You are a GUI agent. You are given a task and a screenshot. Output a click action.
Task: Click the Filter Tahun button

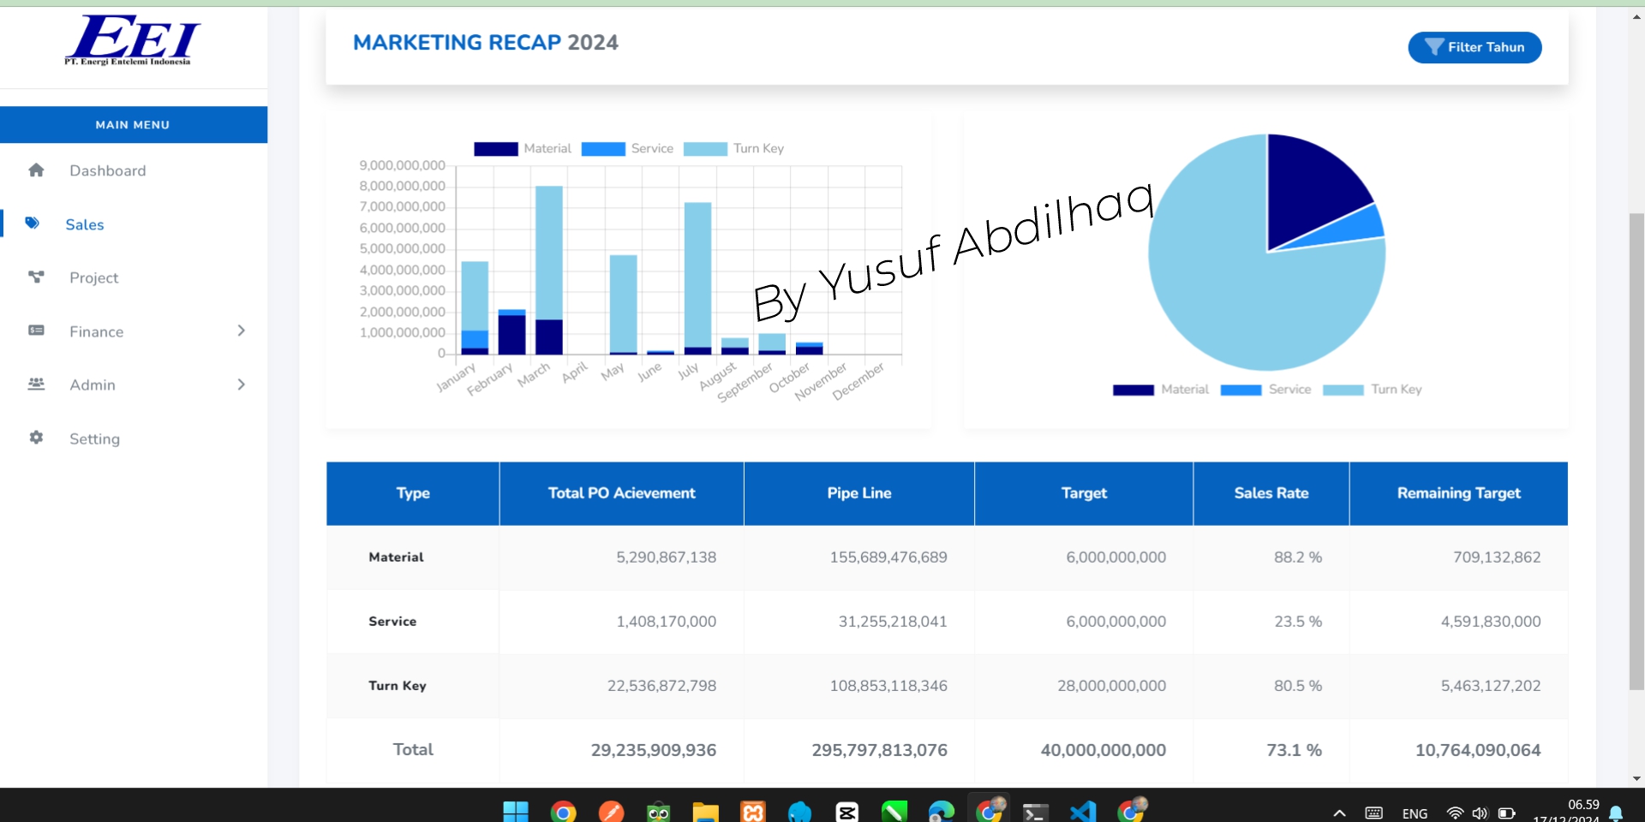1475,47
